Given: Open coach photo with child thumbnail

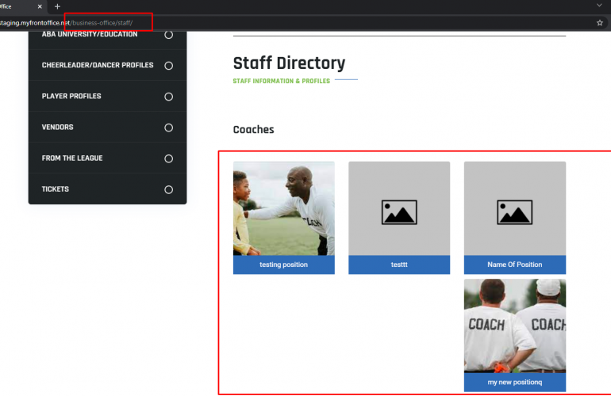Looking at the screenshot, I should click(x=284, y=208).
